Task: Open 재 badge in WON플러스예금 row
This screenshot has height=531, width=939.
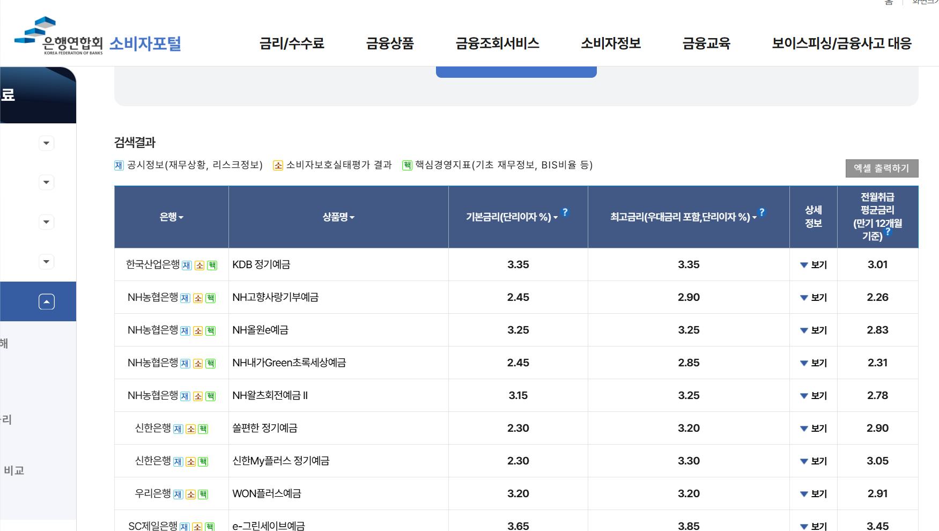Action: tap(178, 495)
